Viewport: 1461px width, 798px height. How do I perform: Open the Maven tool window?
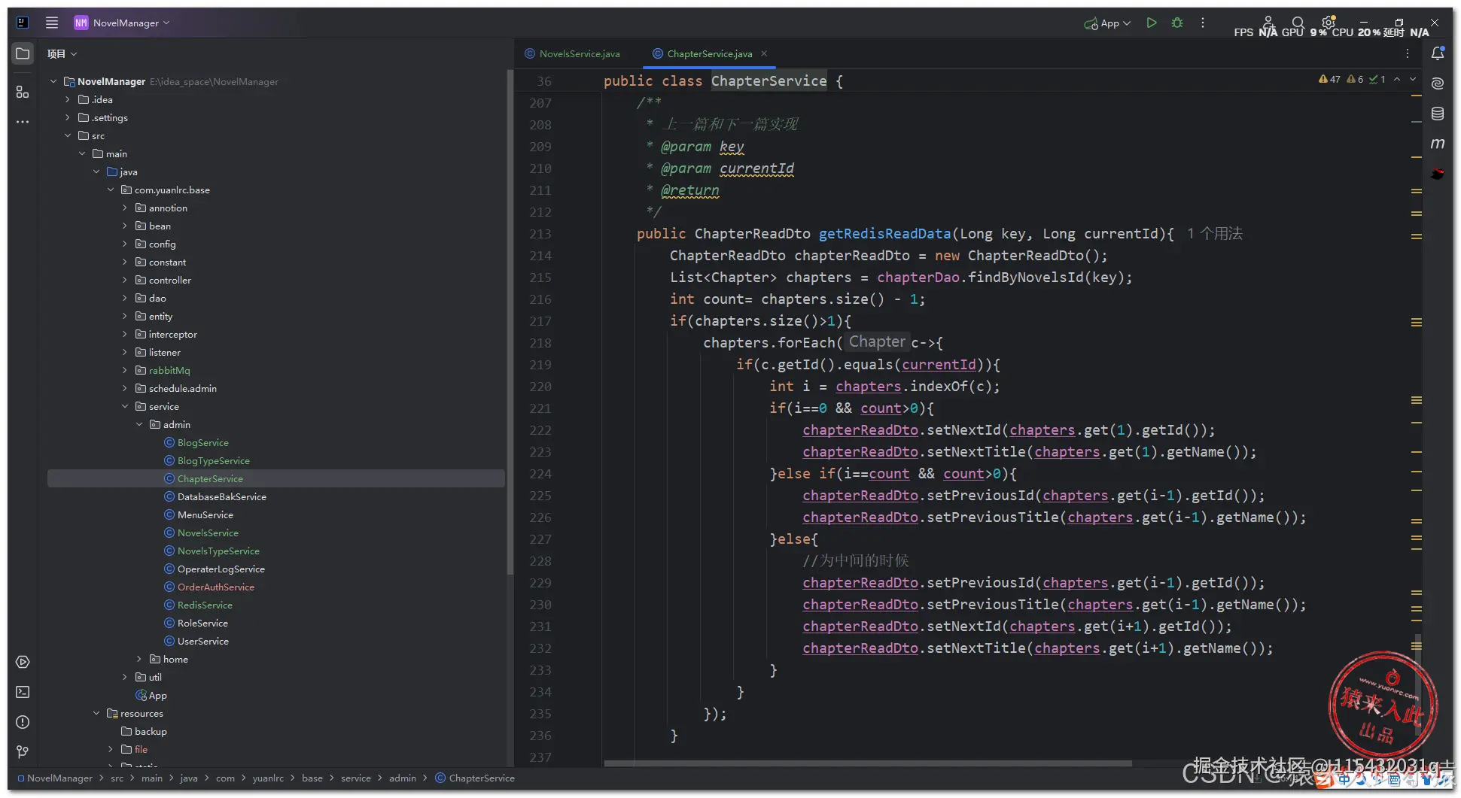tap(1438, 143)
